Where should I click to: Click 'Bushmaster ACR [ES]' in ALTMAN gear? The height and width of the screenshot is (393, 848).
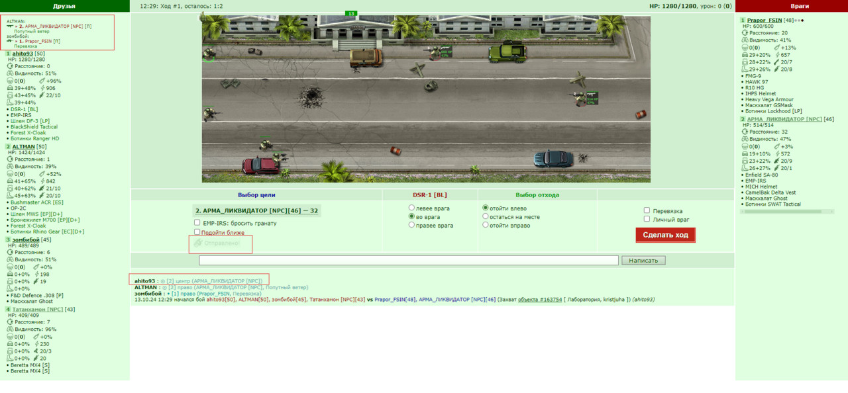tap(36, 201)
